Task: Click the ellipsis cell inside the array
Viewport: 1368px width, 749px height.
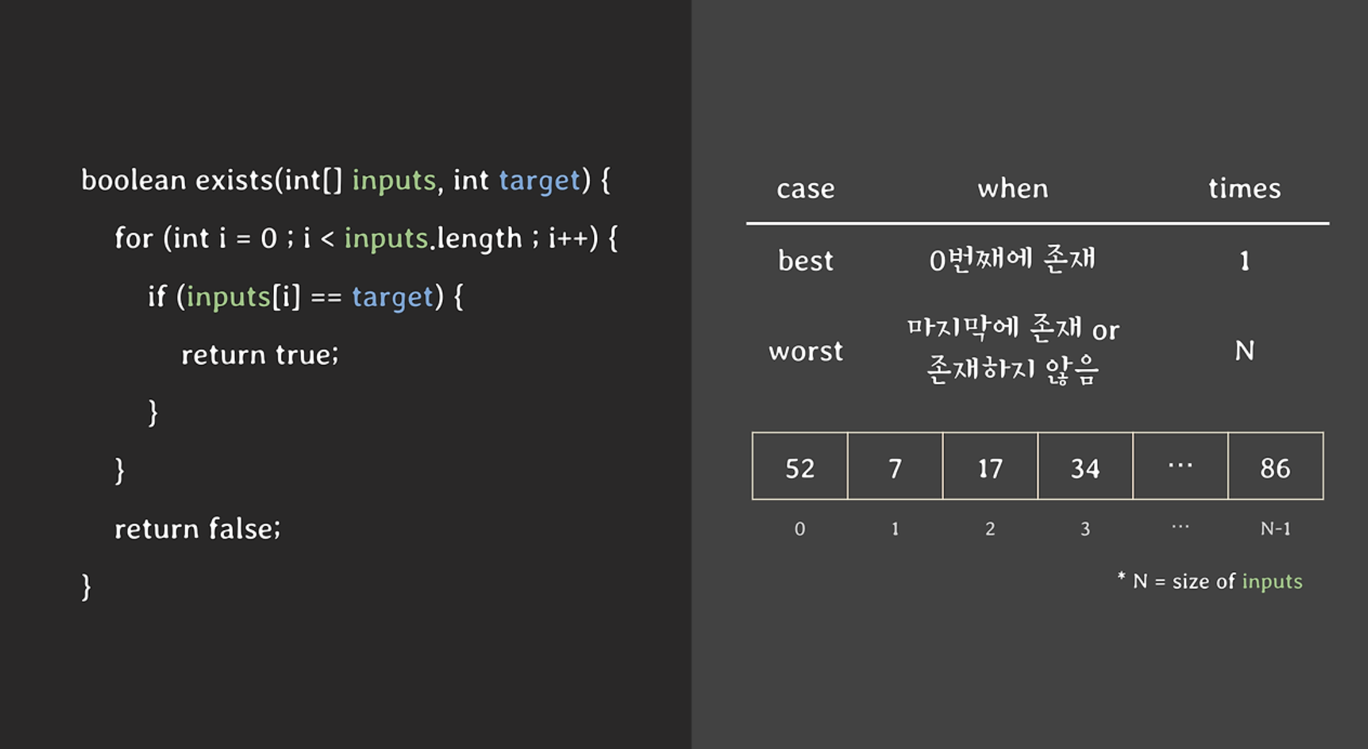Action: (x=1180, y=466)
